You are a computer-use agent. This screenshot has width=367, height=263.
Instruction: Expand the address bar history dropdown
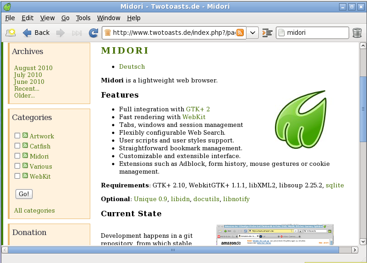tap(252, 33)
